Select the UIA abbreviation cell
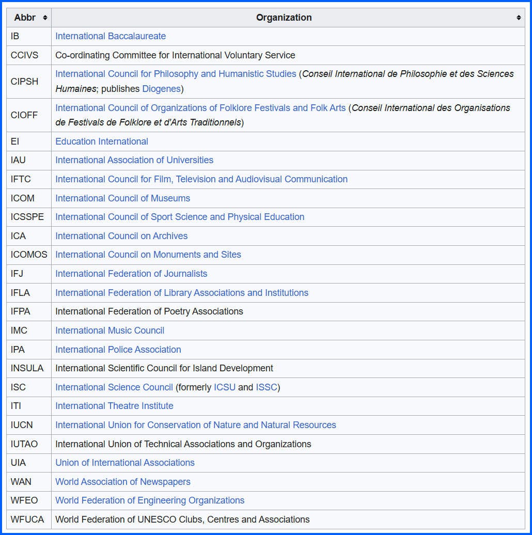The image size is (532, 535). [28, 463]
